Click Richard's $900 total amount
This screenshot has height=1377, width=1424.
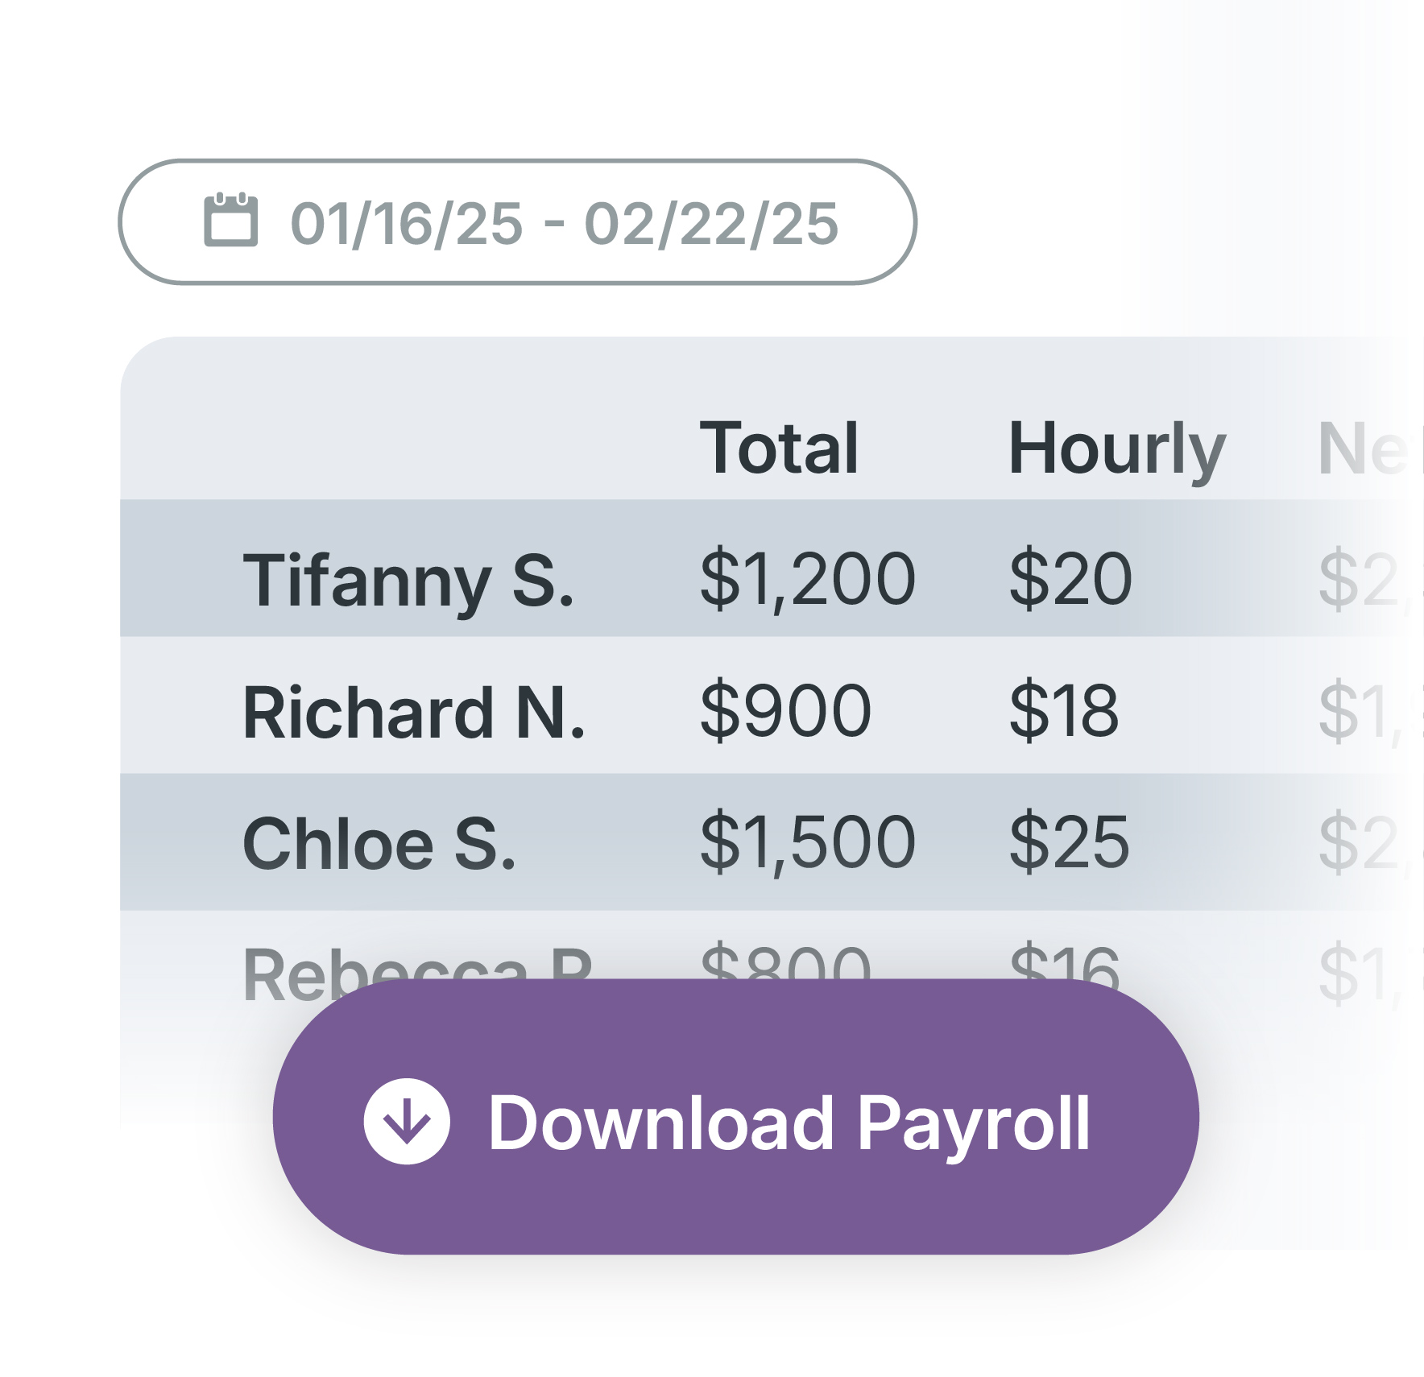(785, 710)
